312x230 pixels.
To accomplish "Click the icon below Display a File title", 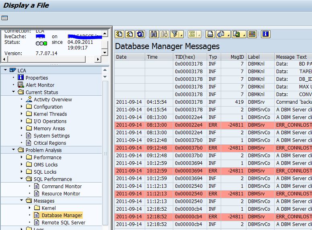I will (4, 18).
